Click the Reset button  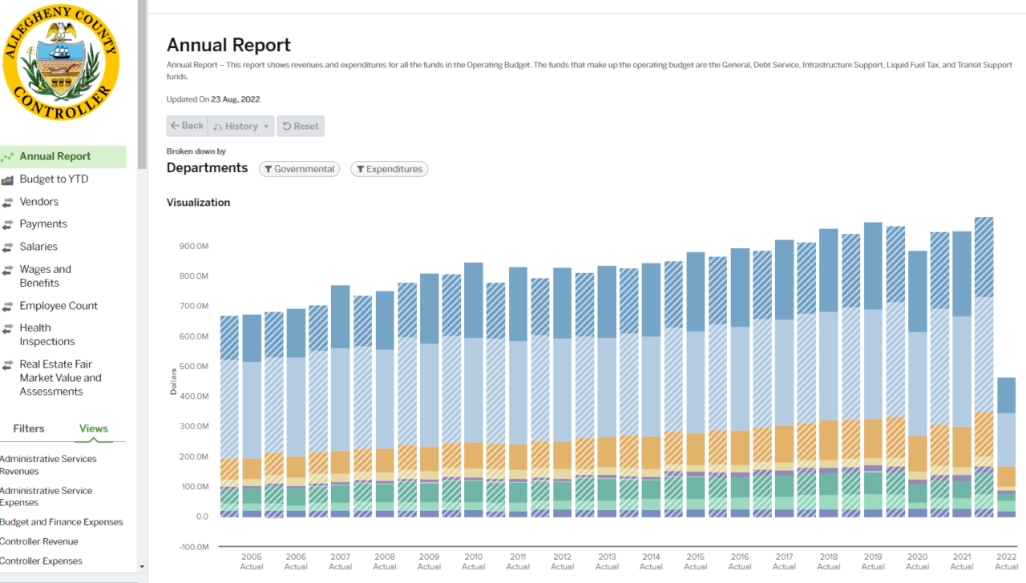[x=301, y=126]
